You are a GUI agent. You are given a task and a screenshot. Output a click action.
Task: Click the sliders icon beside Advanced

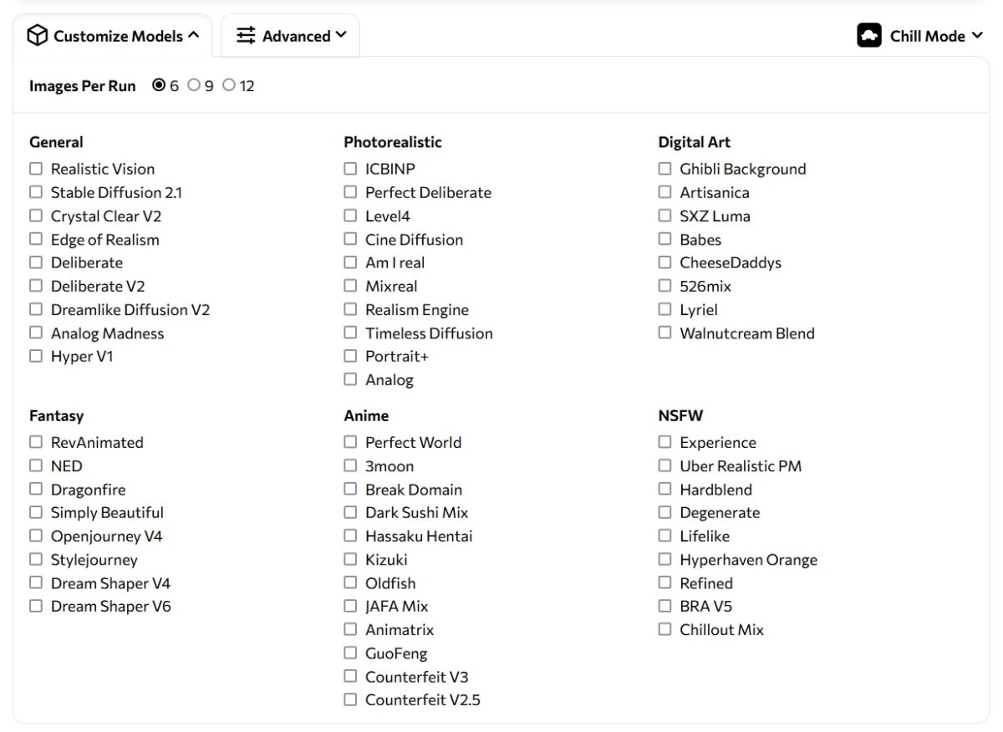(x=246, y=36)
